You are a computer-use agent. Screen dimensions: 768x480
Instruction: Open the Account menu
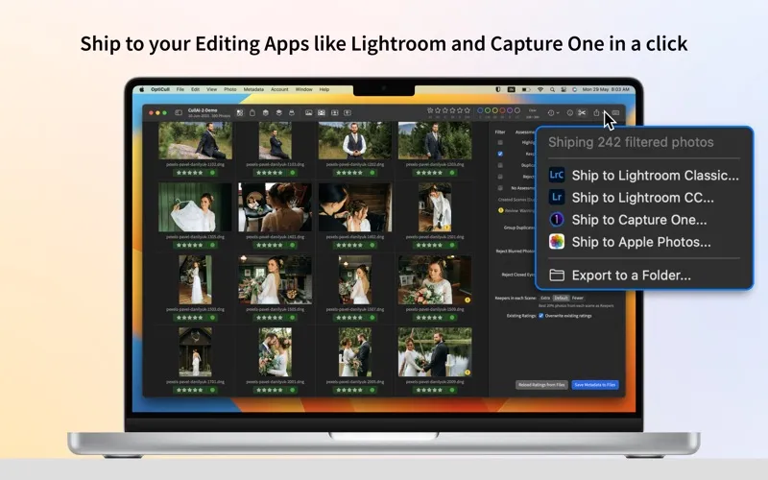(x=279, y=89)
